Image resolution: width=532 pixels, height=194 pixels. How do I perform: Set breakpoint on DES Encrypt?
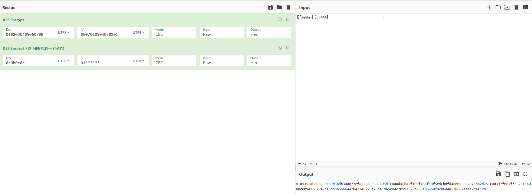tap(287, 48)
